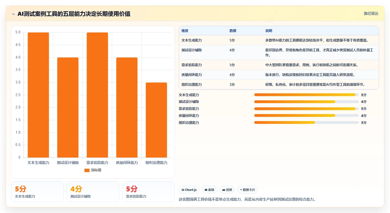Click the 文本生成能力 bar in the chart
The image size is (390, 213).
[x=38, y=95]
